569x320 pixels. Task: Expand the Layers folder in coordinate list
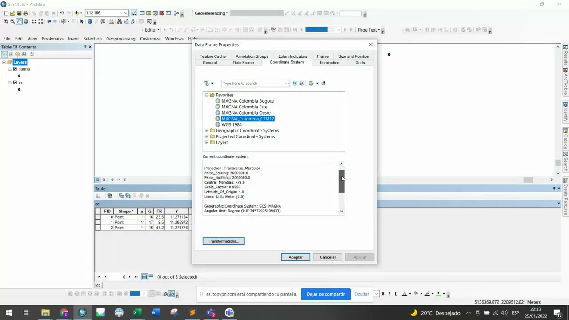click(x=207, y=143)
